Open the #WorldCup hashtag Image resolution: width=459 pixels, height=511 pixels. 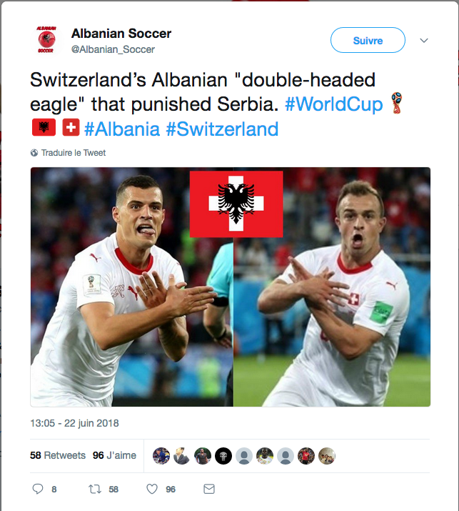(x=334, y=104)
